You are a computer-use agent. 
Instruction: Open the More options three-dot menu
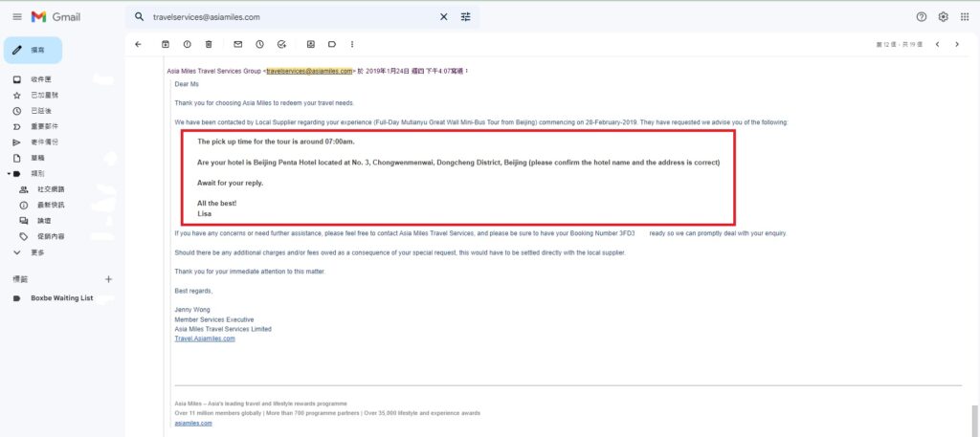pyautogui.click(x=352, y=44)
